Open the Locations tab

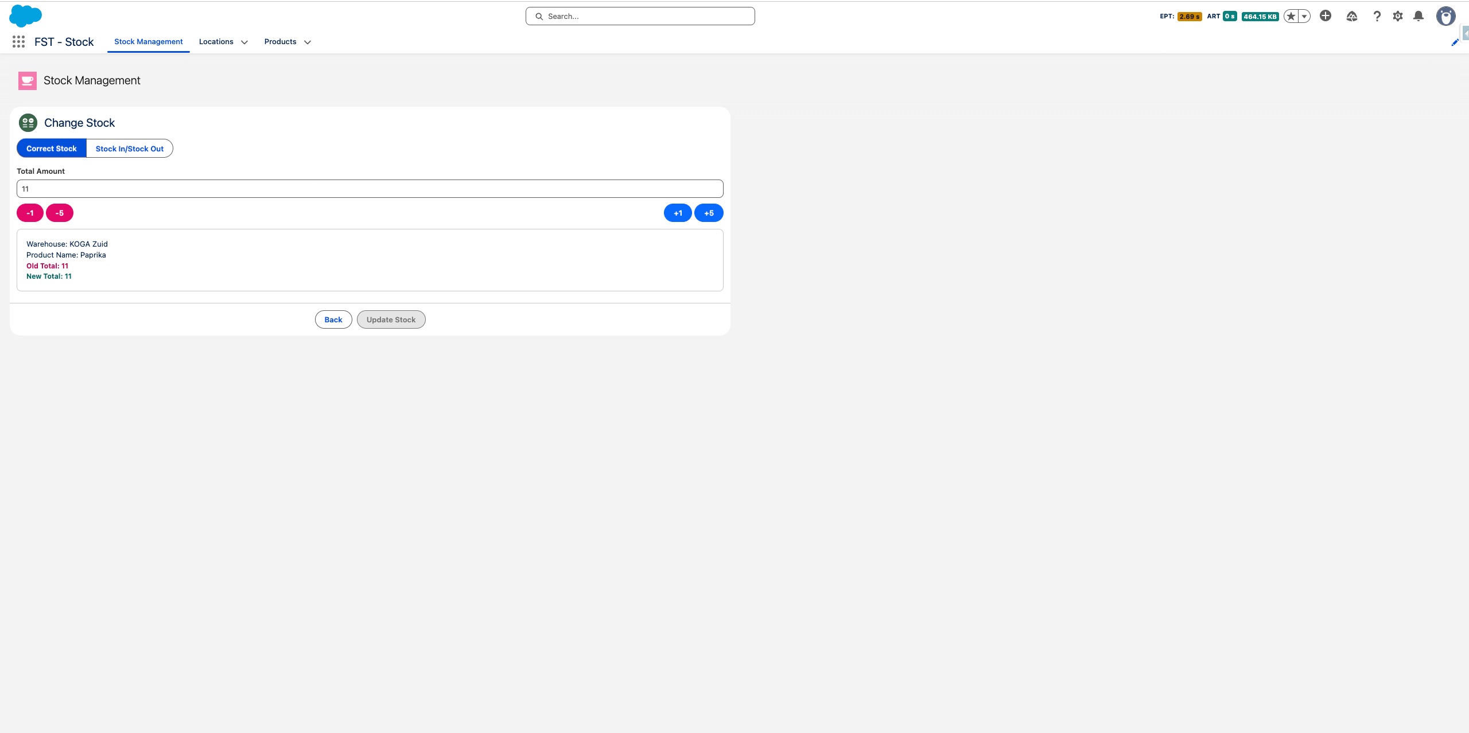coord(216,41)
